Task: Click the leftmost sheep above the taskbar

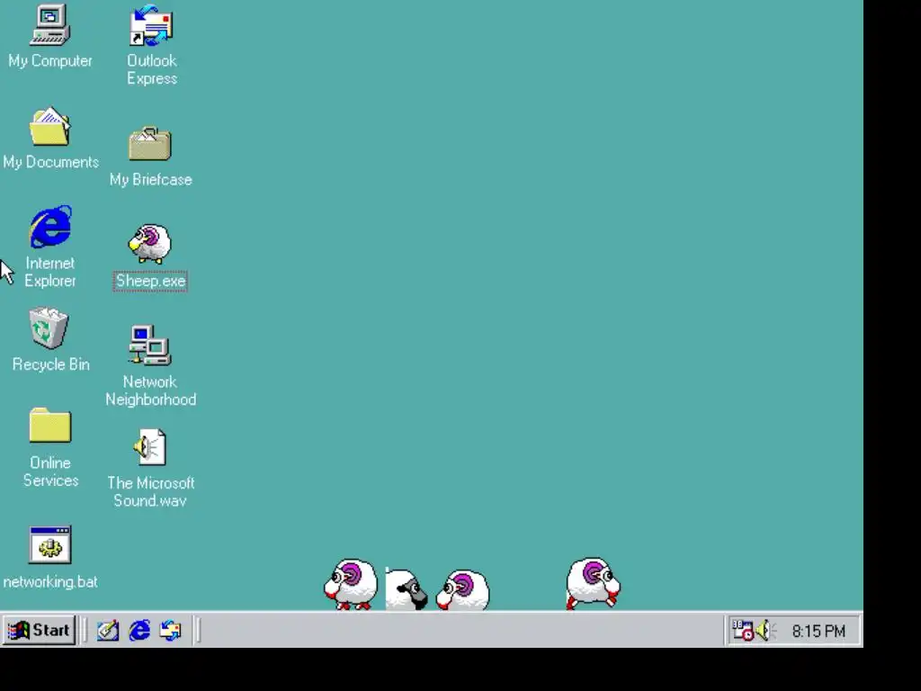Action: pyautogui.click(x=351, y=584)
